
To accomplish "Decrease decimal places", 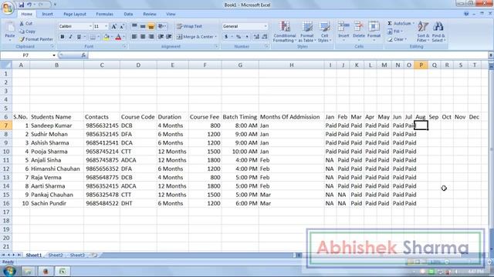I will (265, 37).
